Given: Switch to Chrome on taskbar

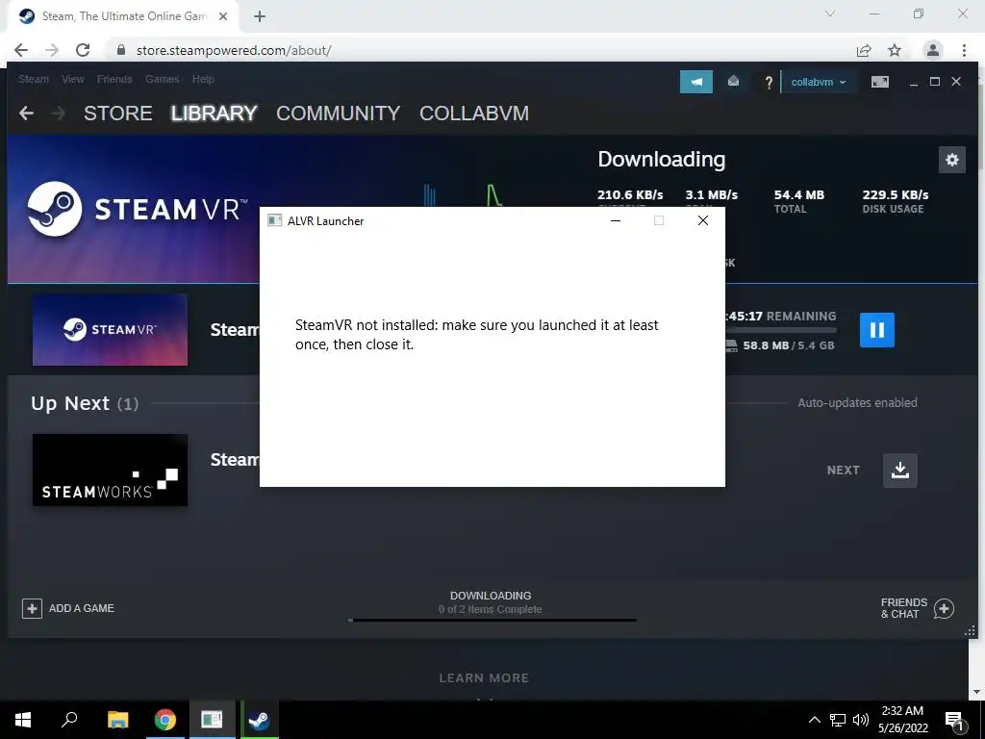Looking at the screenshot, I should [165, 720].
